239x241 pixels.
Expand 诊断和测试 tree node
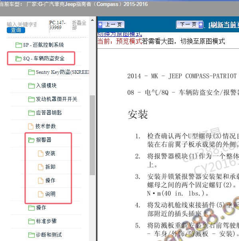click(x=49, y=235)
